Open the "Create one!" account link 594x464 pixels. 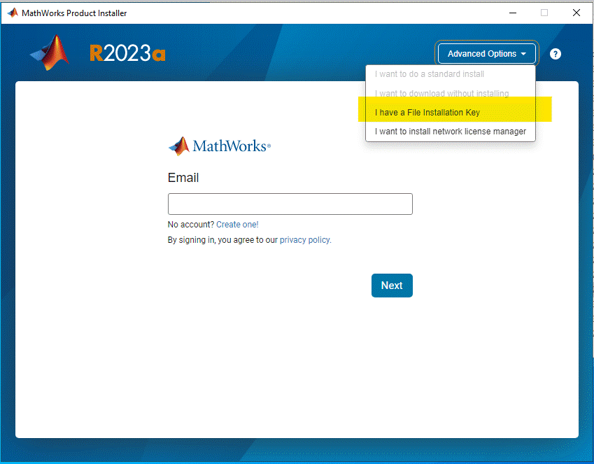[237, 225]
